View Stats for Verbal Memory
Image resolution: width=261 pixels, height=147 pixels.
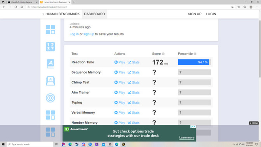click(134, 112)
